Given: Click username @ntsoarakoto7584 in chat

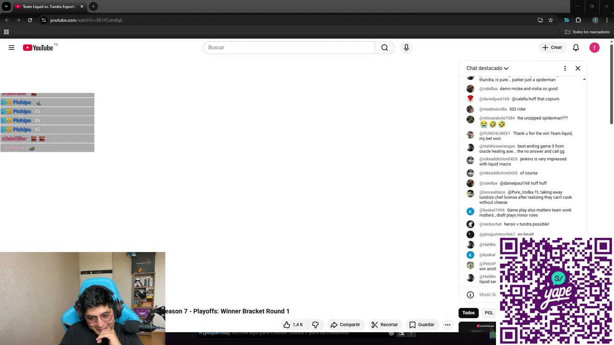Looking at the screenshot, I should (497, 118).
